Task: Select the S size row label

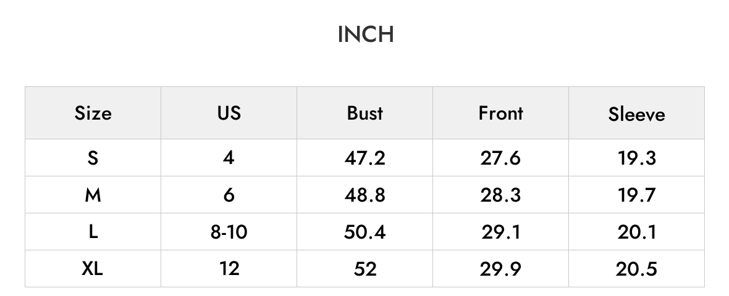Action: [93, 158]
